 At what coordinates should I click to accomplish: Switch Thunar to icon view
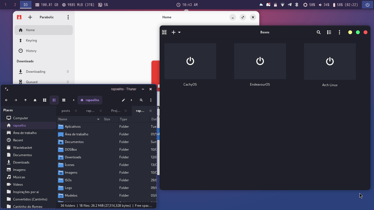coord(45,100)
